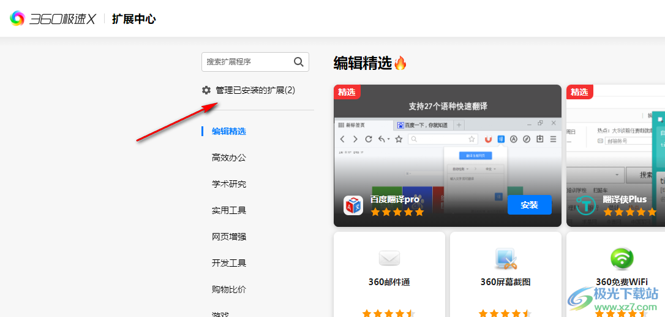
Task: Click the 百度翻译pro star rating
Action: pyautogui.click(x=397, y=212)
